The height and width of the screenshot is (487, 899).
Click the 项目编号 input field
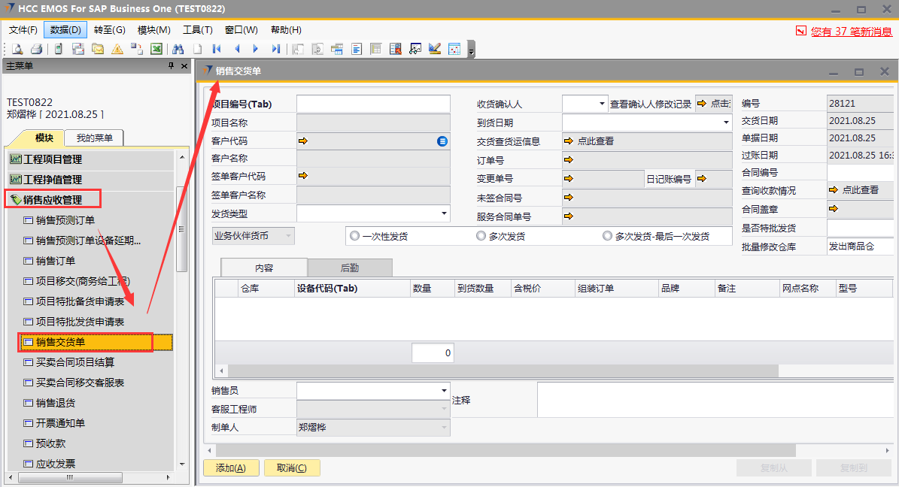373,104
